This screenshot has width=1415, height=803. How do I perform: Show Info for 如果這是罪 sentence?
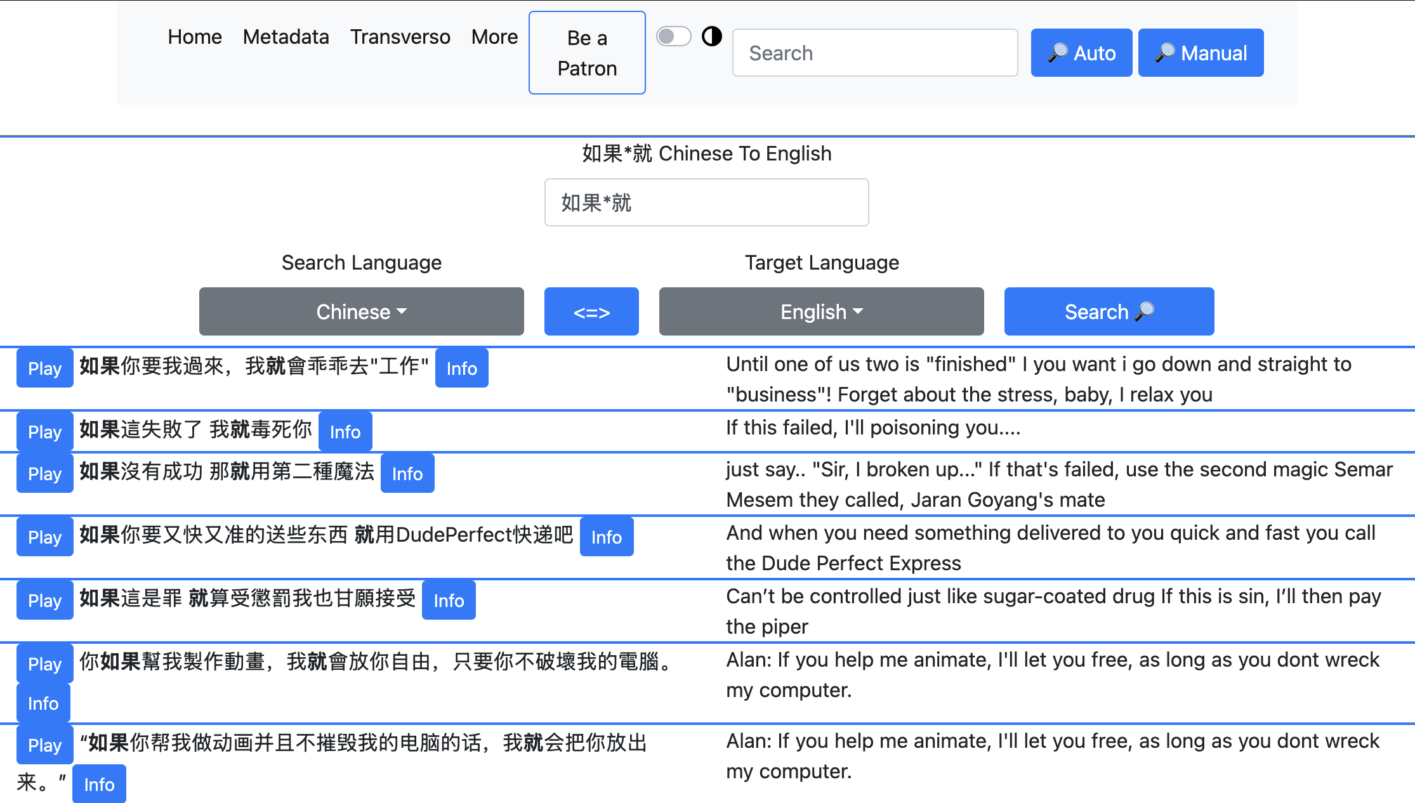click(449, 600)
